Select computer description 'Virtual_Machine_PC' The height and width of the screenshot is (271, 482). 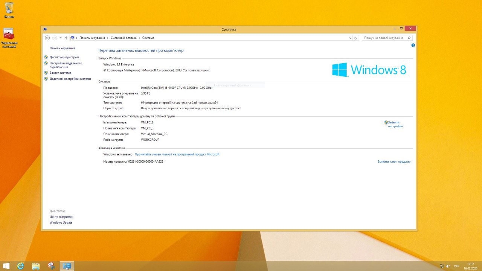(154, 134)
